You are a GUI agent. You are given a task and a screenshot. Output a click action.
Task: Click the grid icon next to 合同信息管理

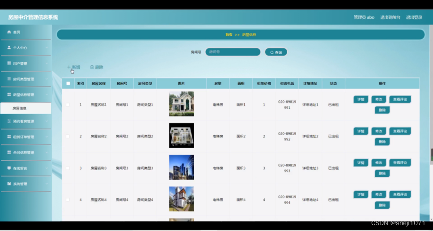pos(9,153)
